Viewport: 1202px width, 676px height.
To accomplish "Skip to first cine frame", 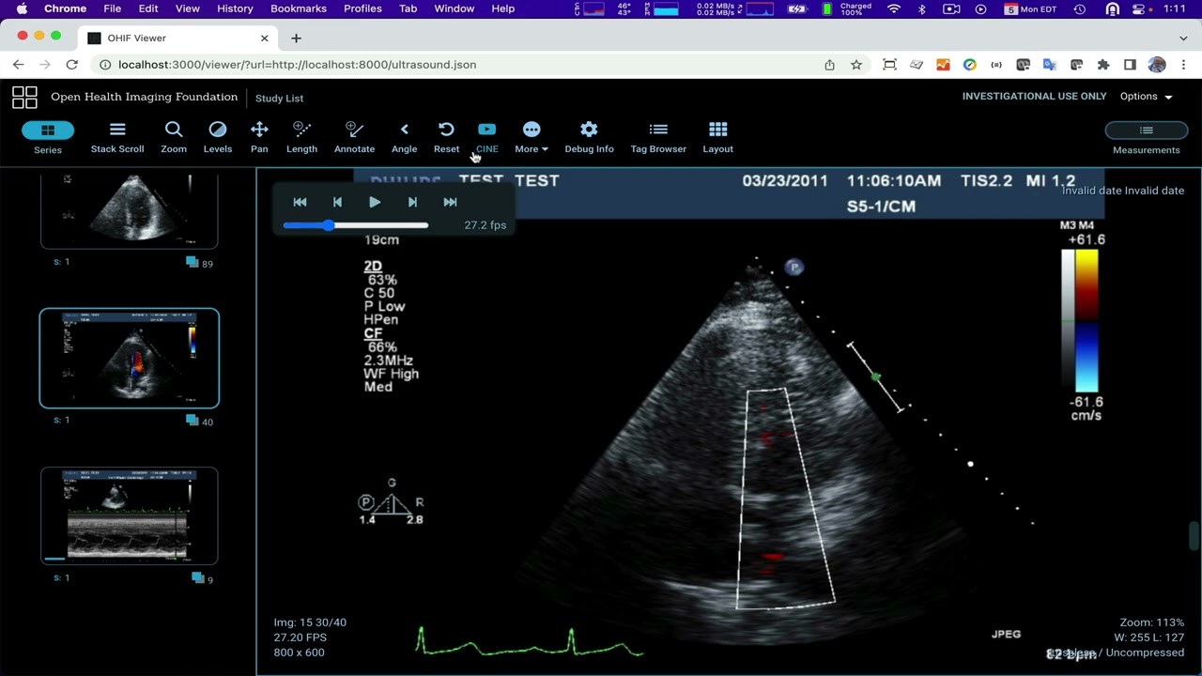I will (x=300, y=202).
